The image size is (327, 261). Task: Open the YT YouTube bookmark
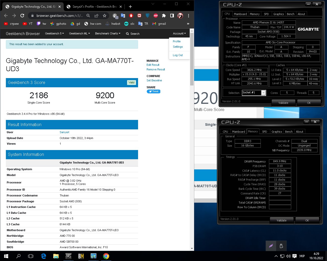(x=28, y=24)
